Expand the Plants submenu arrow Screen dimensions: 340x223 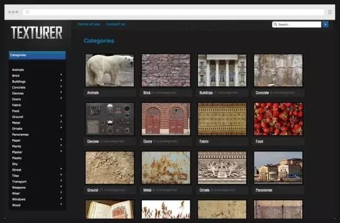(x=61, y=145)
